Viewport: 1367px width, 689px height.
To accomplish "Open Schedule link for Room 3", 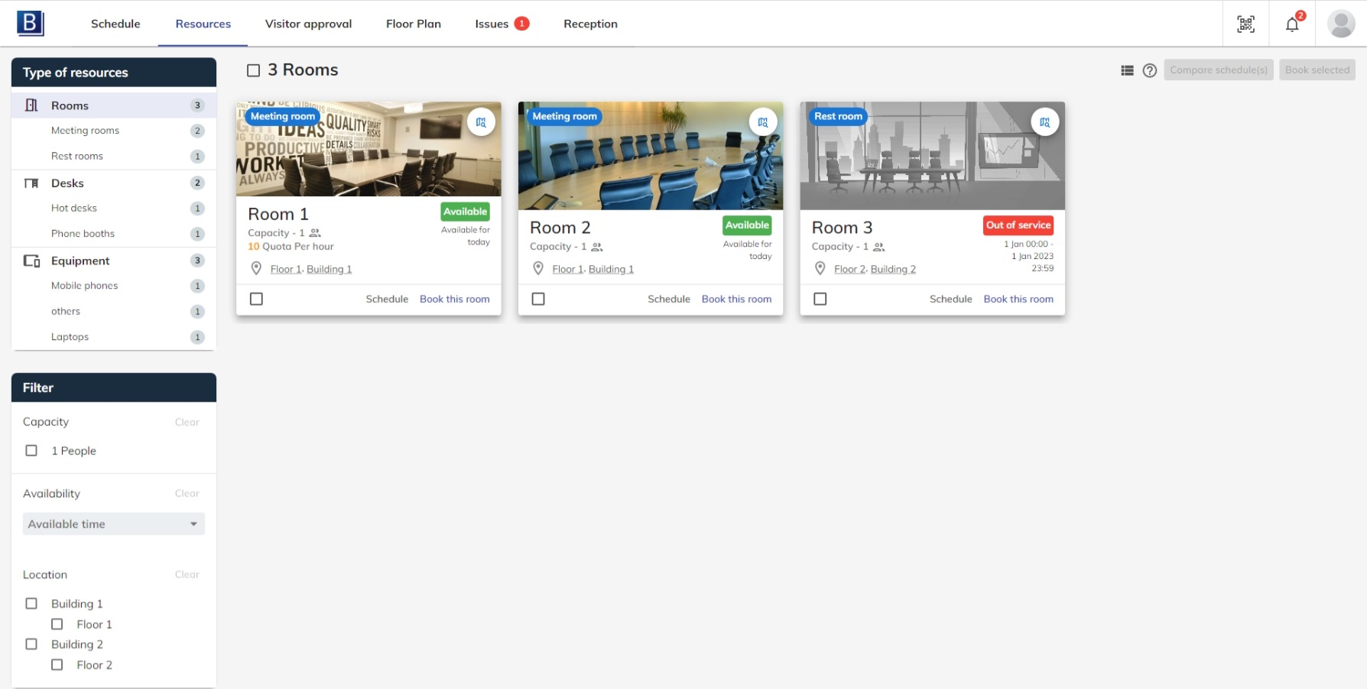I will [950, 299].
